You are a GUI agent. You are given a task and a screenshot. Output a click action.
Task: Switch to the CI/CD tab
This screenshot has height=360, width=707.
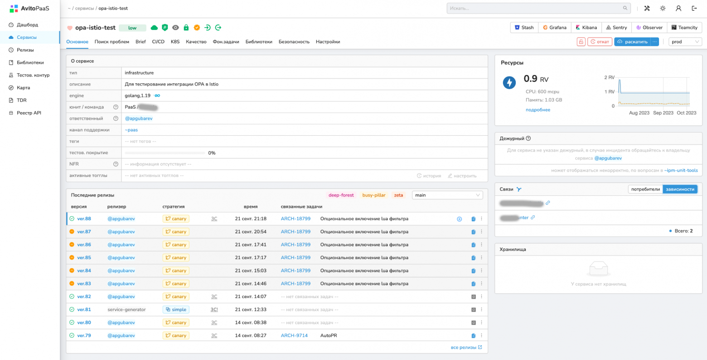158,42
